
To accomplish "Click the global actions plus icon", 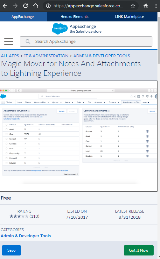I will [x=139, y=96].
